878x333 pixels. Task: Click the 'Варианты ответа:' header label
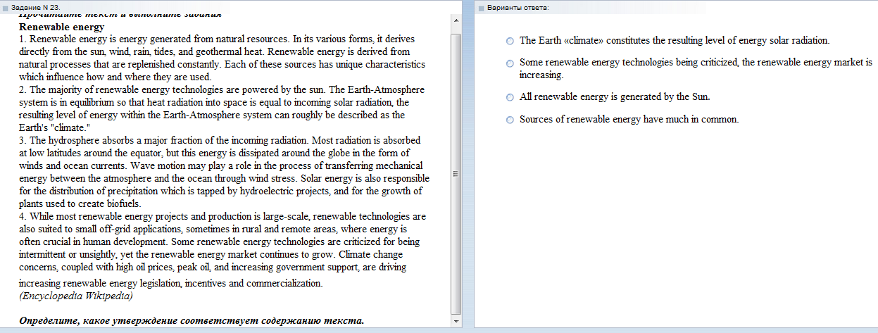pyautogui.click(x=518, y=7)
